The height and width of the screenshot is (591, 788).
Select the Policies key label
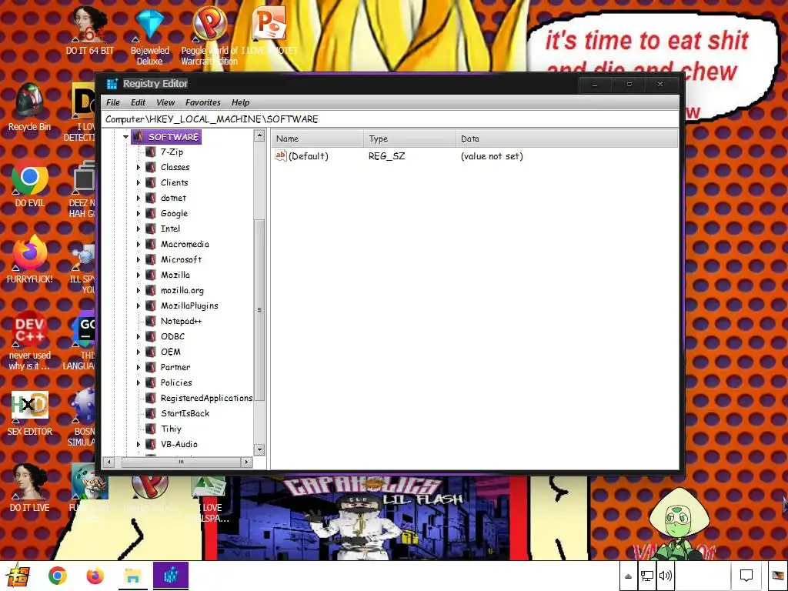176,383
